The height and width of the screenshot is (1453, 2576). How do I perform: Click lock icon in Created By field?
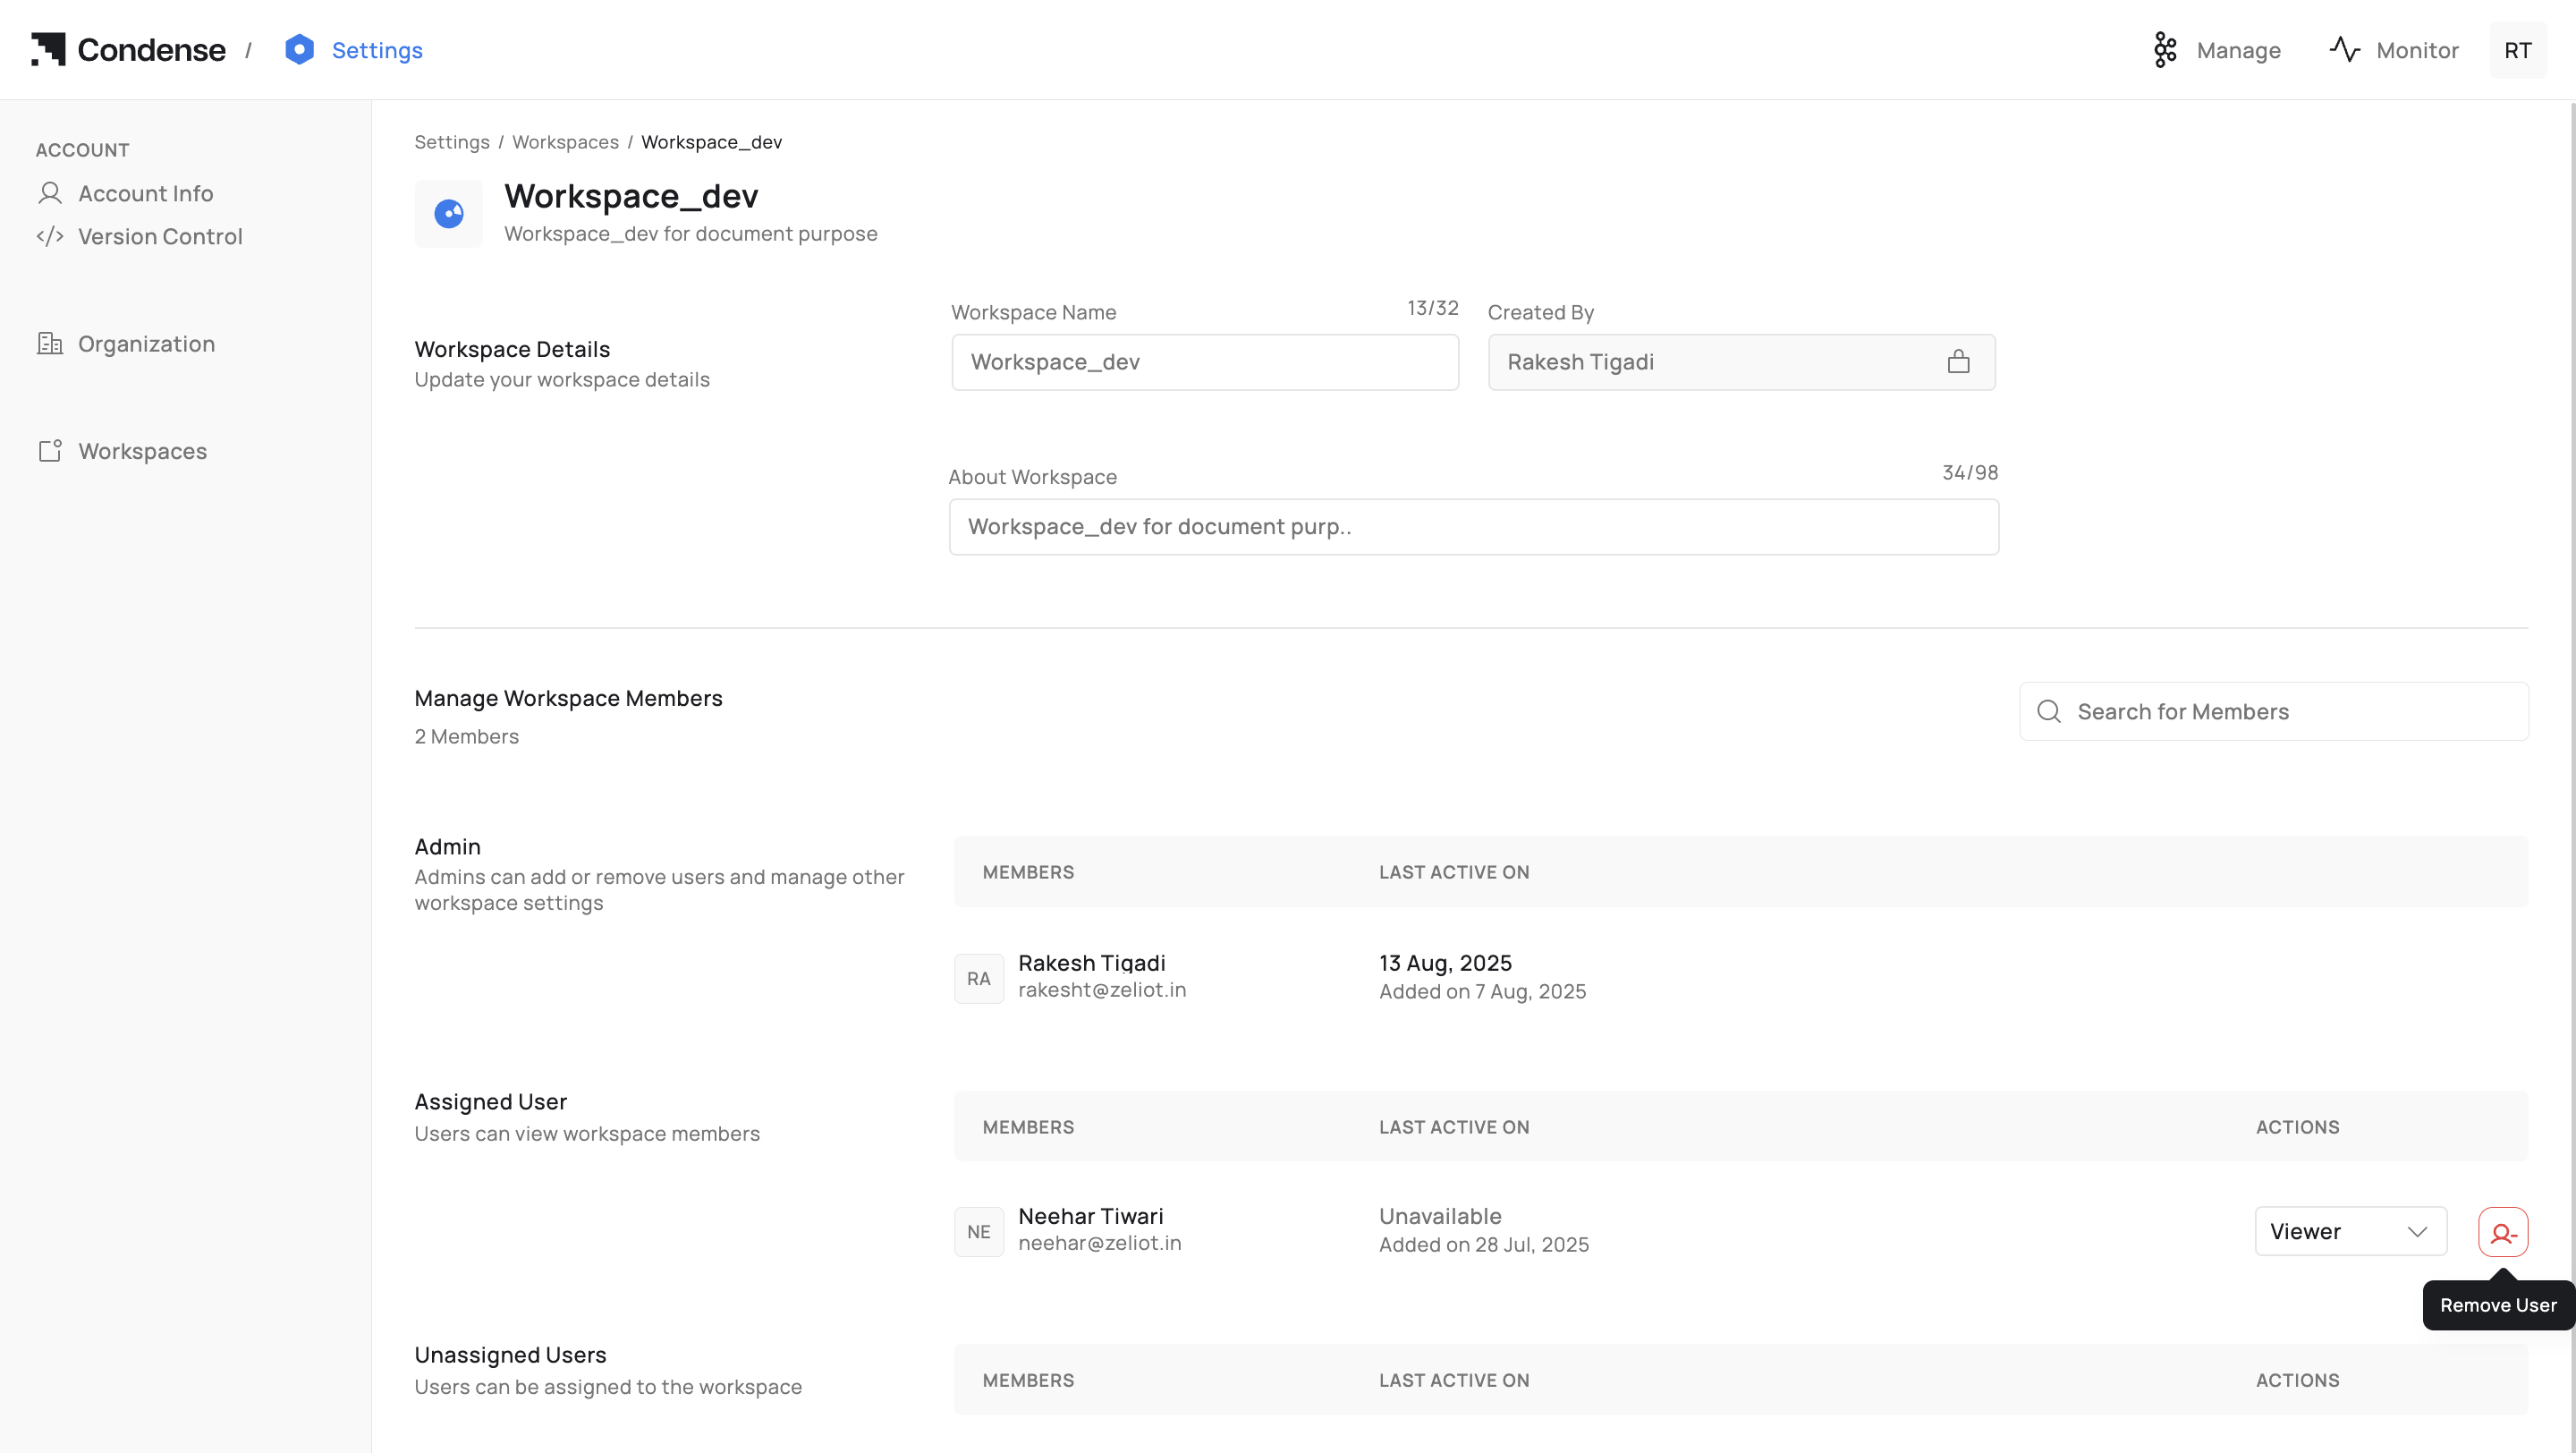pyautogui.click(x=1958, y=362)
